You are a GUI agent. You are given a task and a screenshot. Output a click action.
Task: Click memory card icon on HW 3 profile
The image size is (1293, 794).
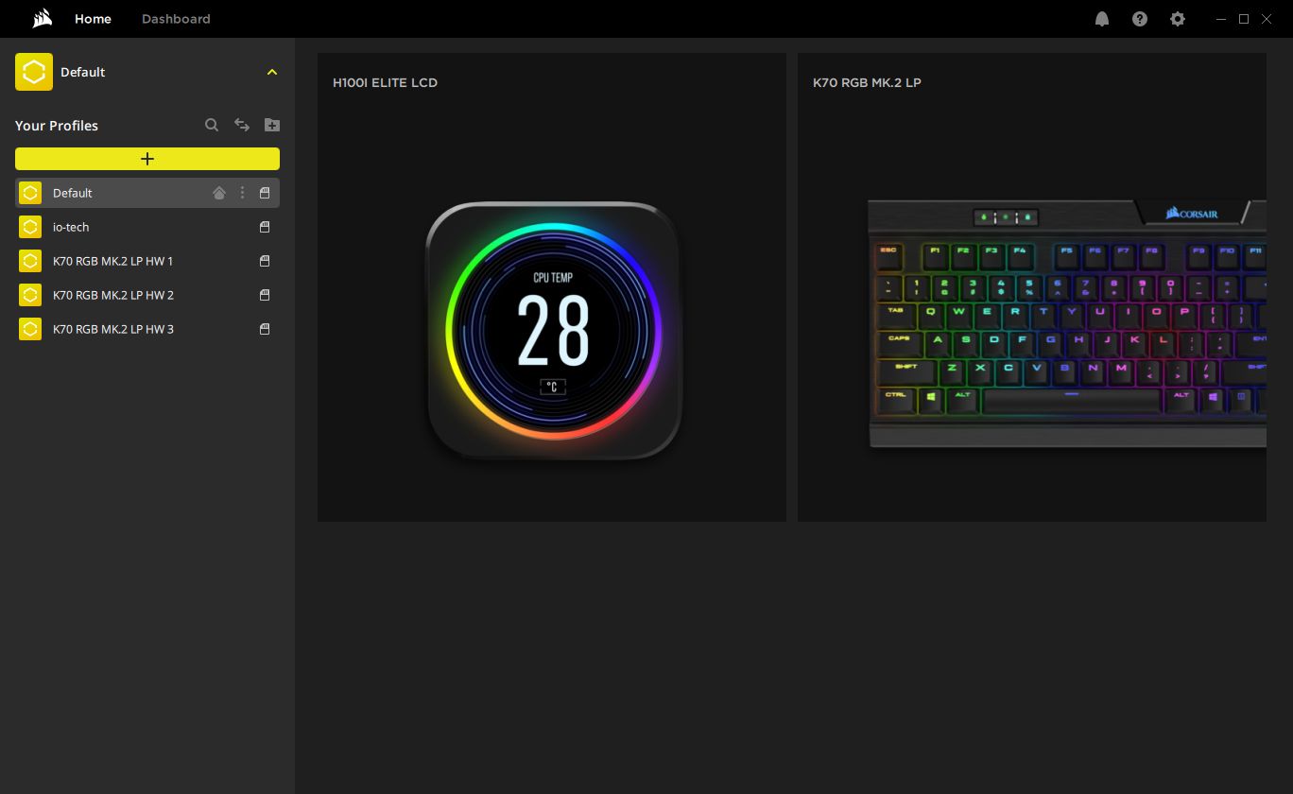(x=265, y=329)
